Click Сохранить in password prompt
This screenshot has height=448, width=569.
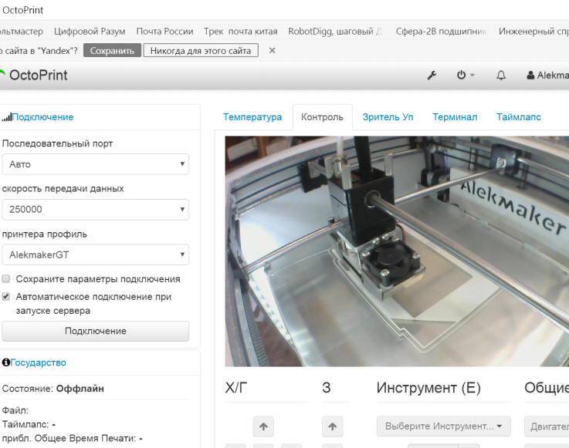coord(112,50)
